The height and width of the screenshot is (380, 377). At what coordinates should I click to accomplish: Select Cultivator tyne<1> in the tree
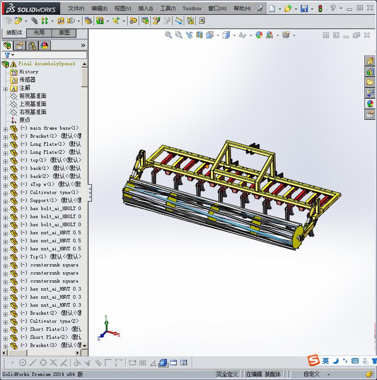pyautogui.click(x=54, y=192)
